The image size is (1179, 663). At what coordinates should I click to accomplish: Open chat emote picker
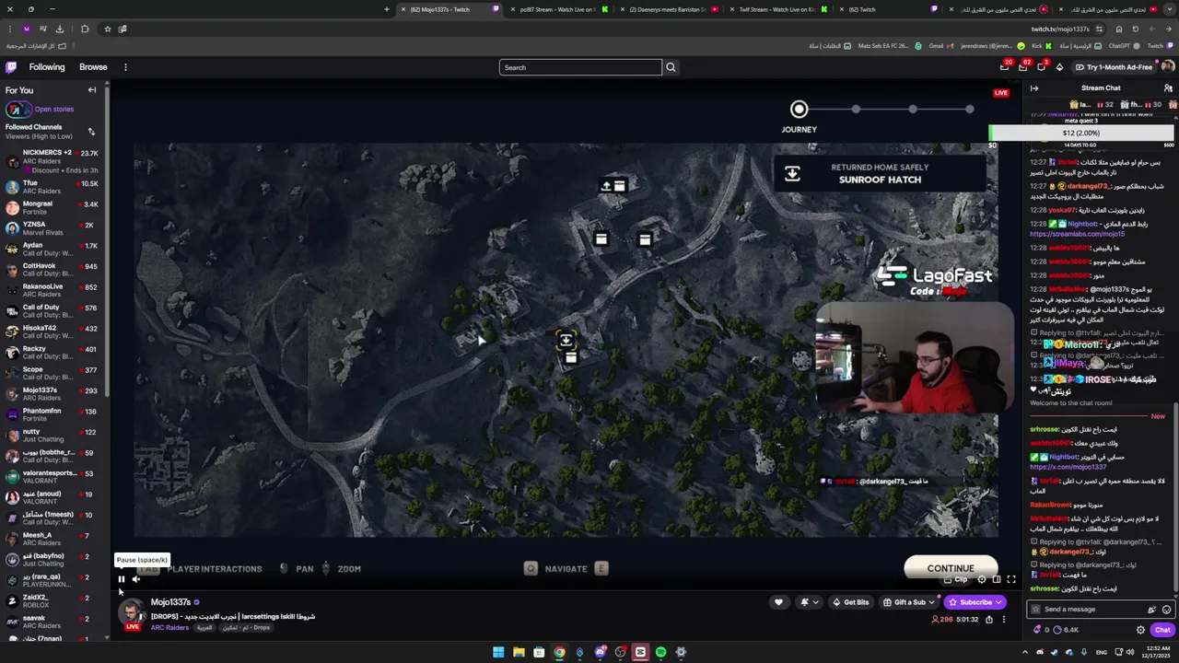[x=1166, y=610]
